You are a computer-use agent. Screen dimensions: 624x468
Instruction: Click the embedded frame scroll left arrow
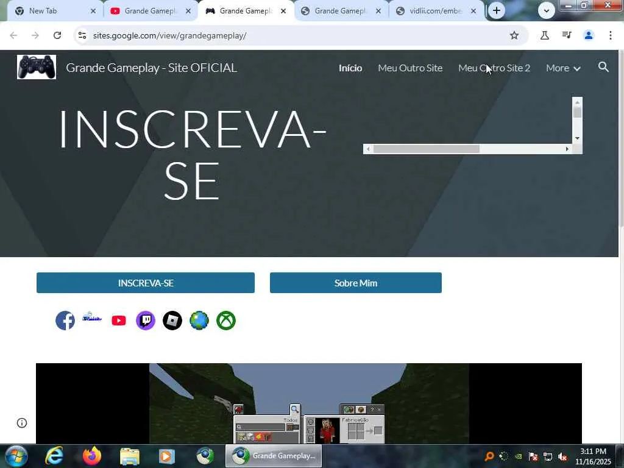(368, 149)
